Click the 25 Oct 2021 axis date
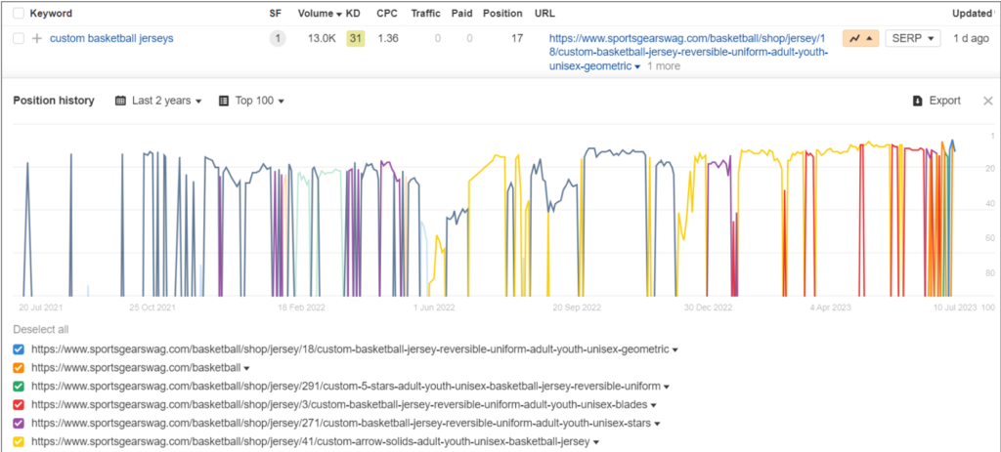Image resolution: width=1001 pixels, height=452 pixels. coord(152,308)
